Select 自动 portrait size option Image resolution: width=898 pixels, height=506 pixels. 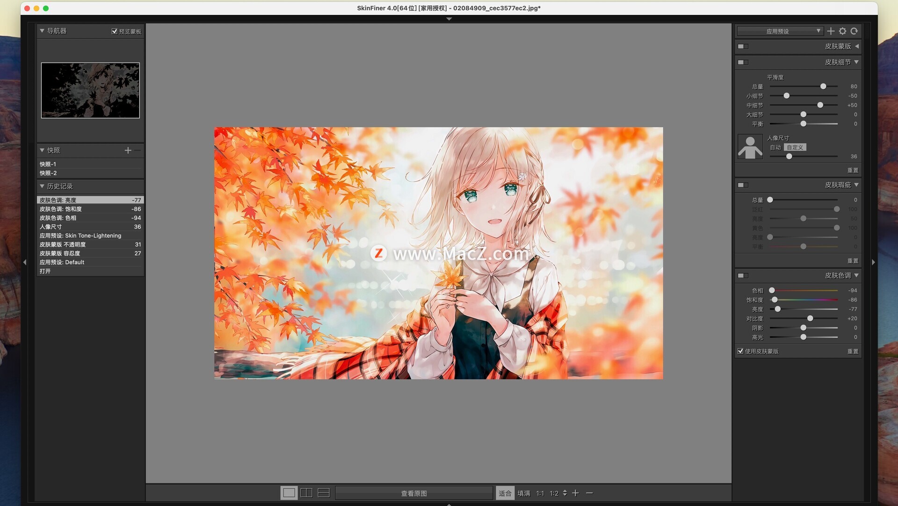pos(775,147)
